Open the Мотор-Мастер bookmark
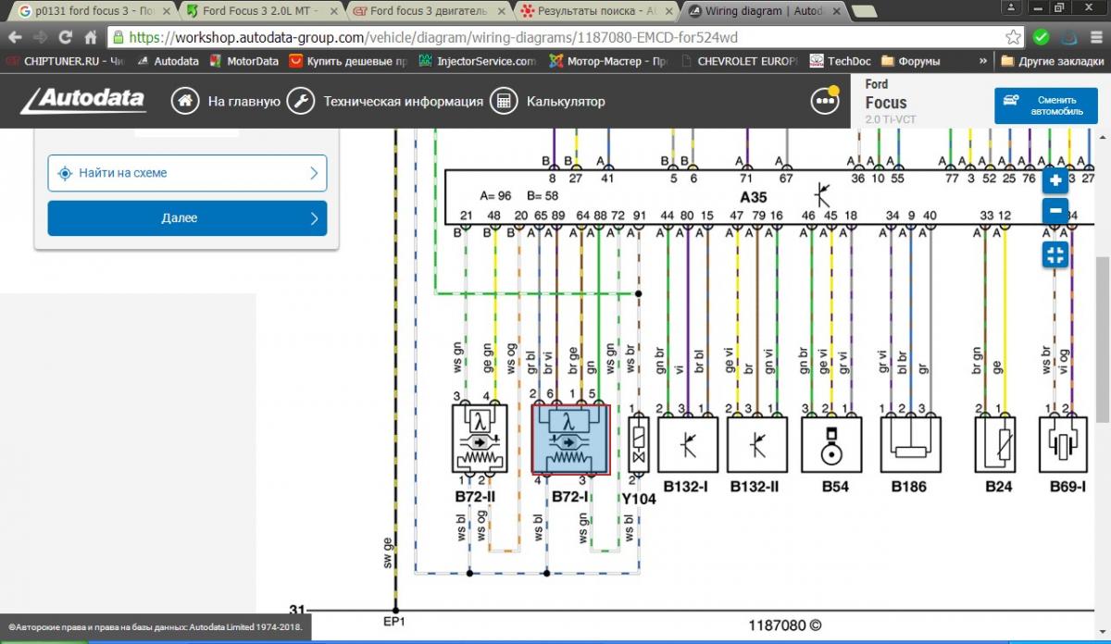This screenshot has height=644, width=1111. click(x=608, y=61)
